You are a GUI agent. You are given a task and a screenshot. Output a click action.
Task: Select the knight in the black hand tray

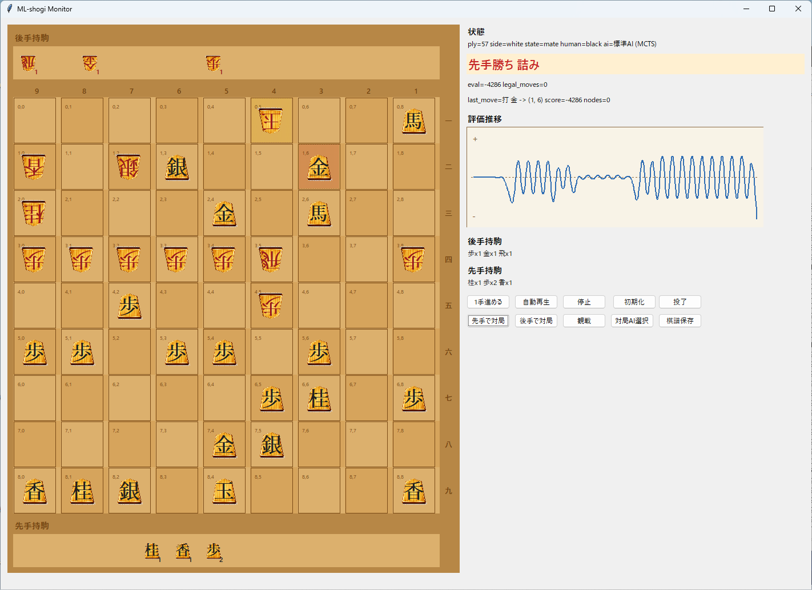(152, 551)
